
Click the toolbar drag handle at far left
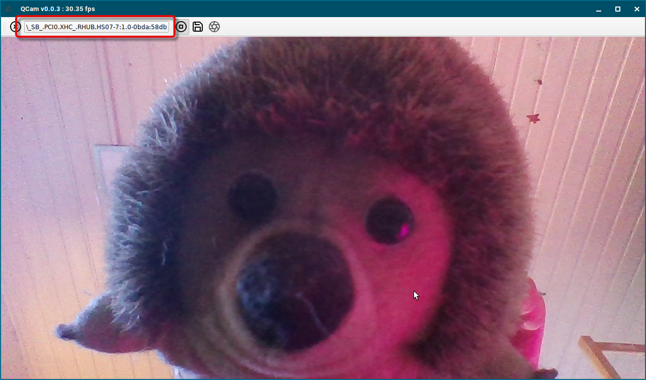coord(5,27)
